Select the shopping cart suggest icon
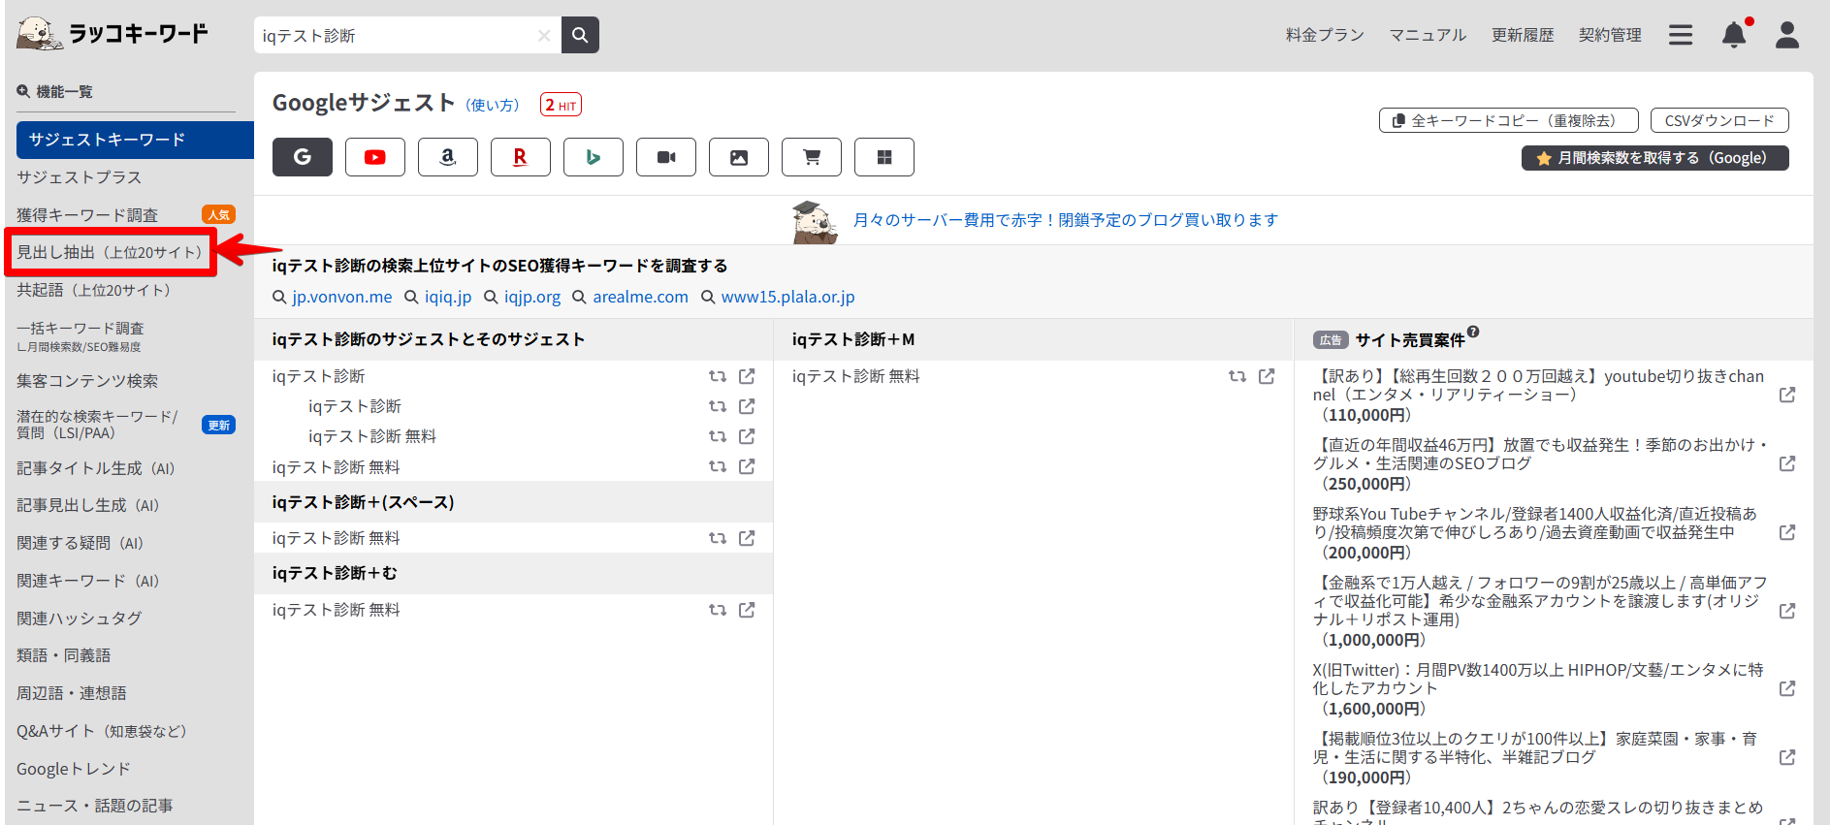The height and width of the screenshot is (825, 1830). pyautogui.click(x=811, y=157)
